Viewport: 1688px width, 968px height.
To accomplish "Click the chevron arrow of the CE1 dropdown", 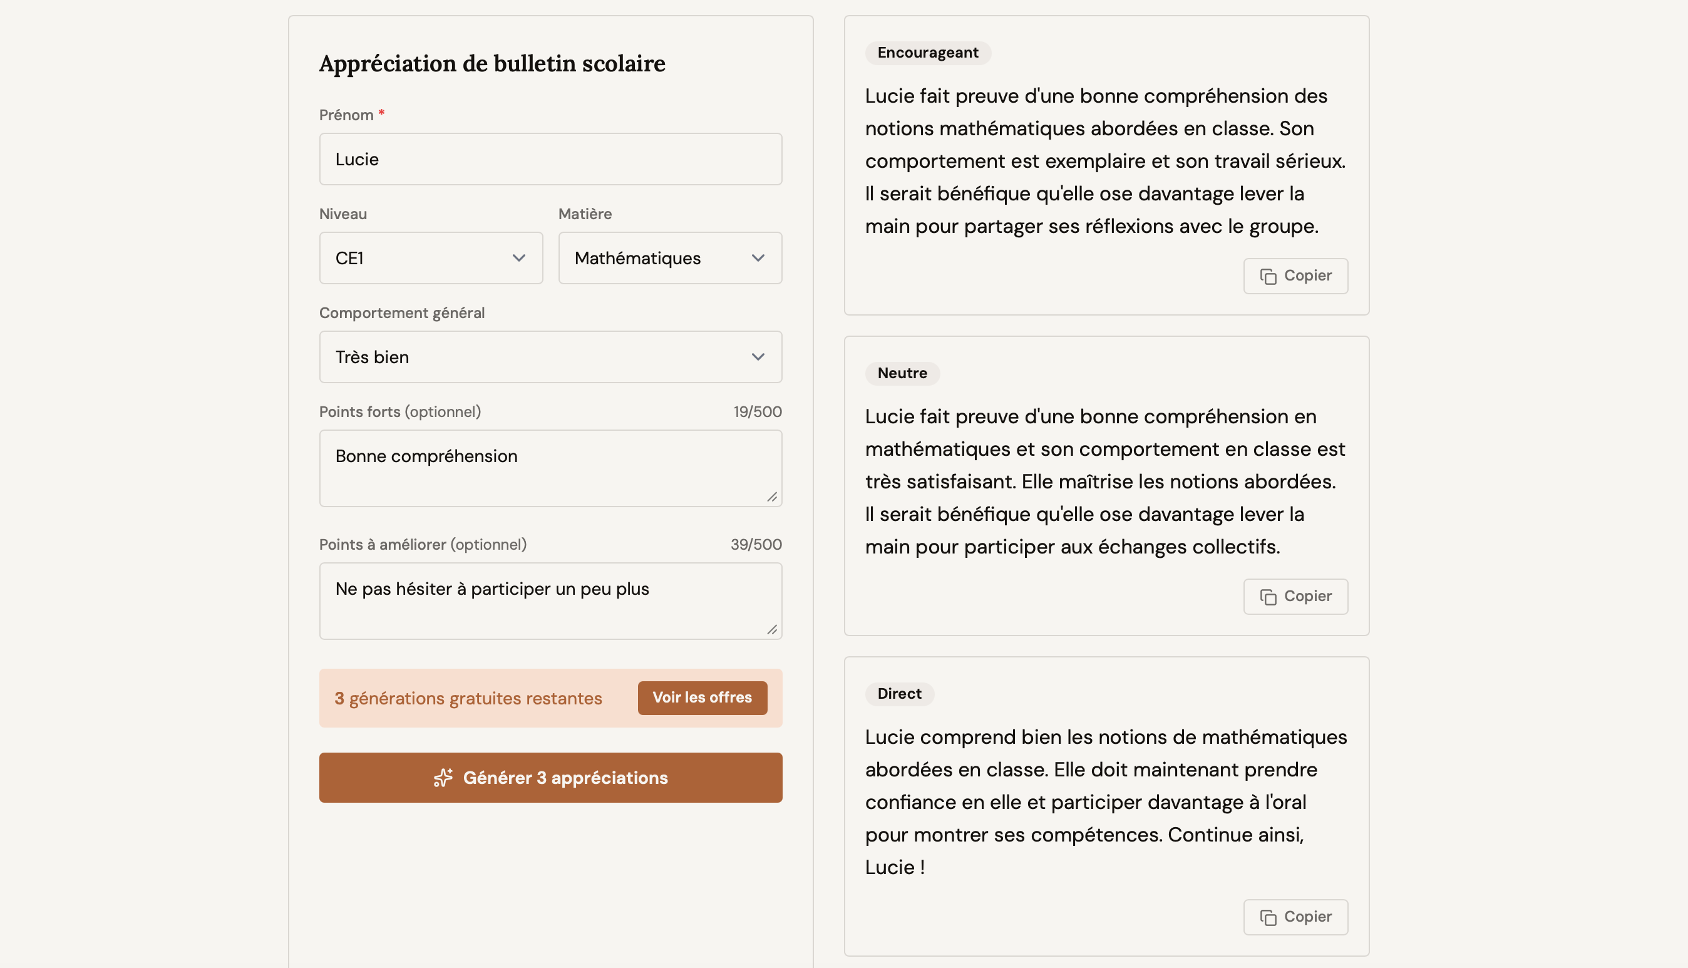I will [518, 258].
